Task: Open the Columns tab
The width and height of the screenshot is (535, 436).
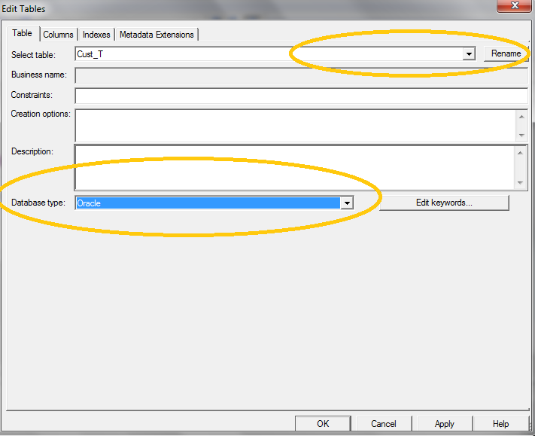Action: click(59, 35)
